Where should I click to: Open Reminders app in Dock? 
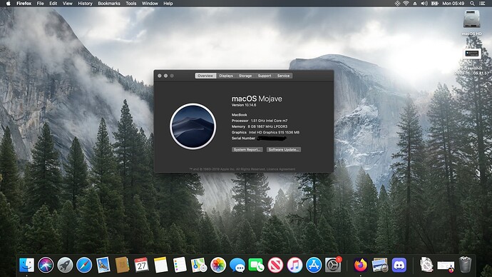click(180, 265)
